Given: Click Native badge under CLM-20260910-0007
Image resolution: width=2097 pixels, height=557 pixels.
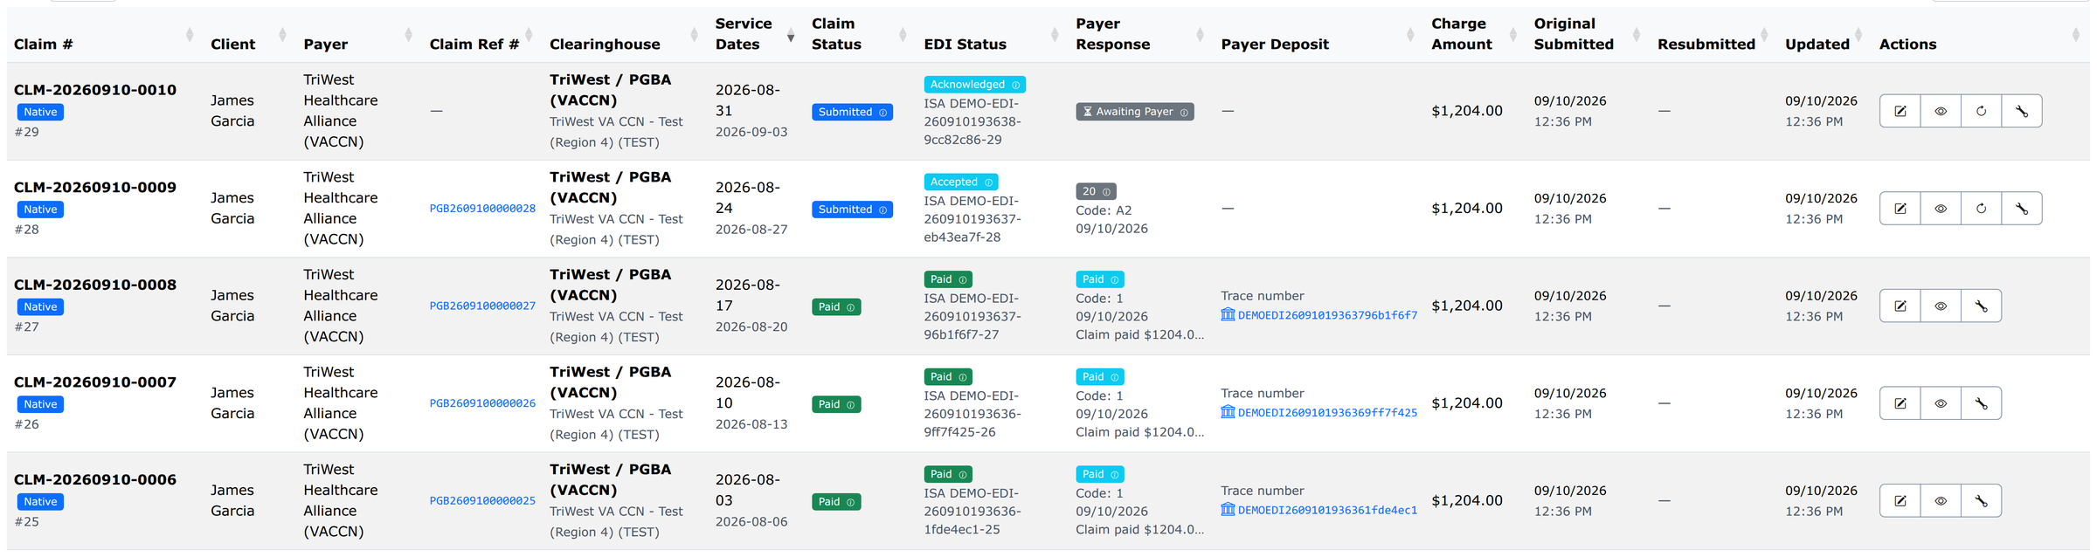Looking at the screenshot, I should point(40,404).
